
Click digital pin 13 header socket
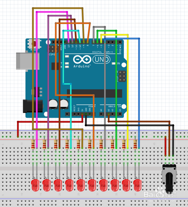click(x=69, y=42)
